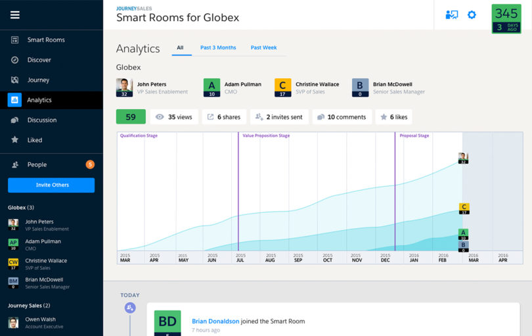Click the Analytics bar chart icon
This screenshot has width=532, height=336.
[14, 100]
